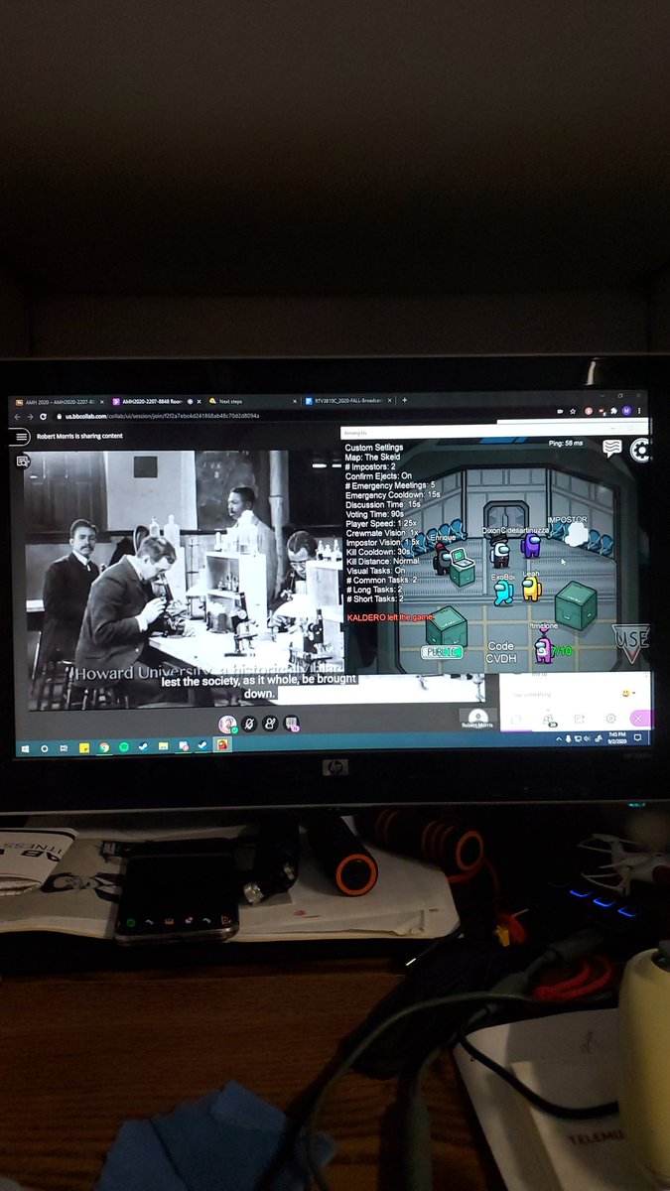Open Spotify from the taskbar

coord(124,746)
